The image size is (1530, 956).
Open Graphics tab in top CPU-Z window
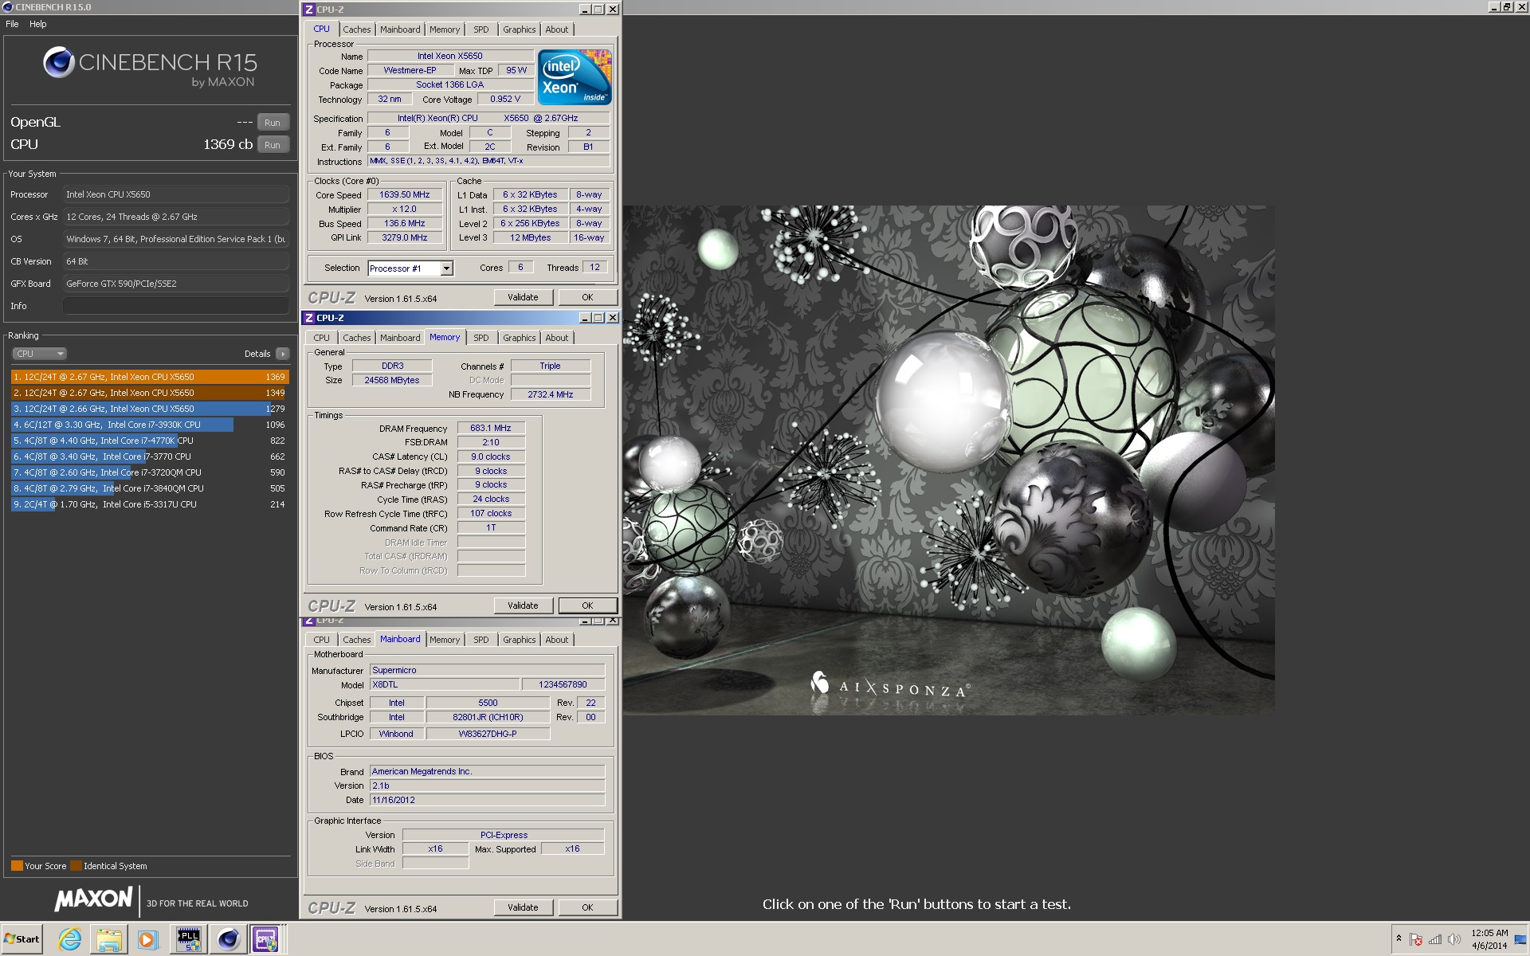[x=520, y=29]
